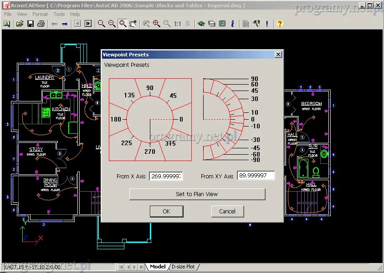The image size is (384, 273).
Task: Pick the 270 degree X-axis segment
Action: pos(149,152)
